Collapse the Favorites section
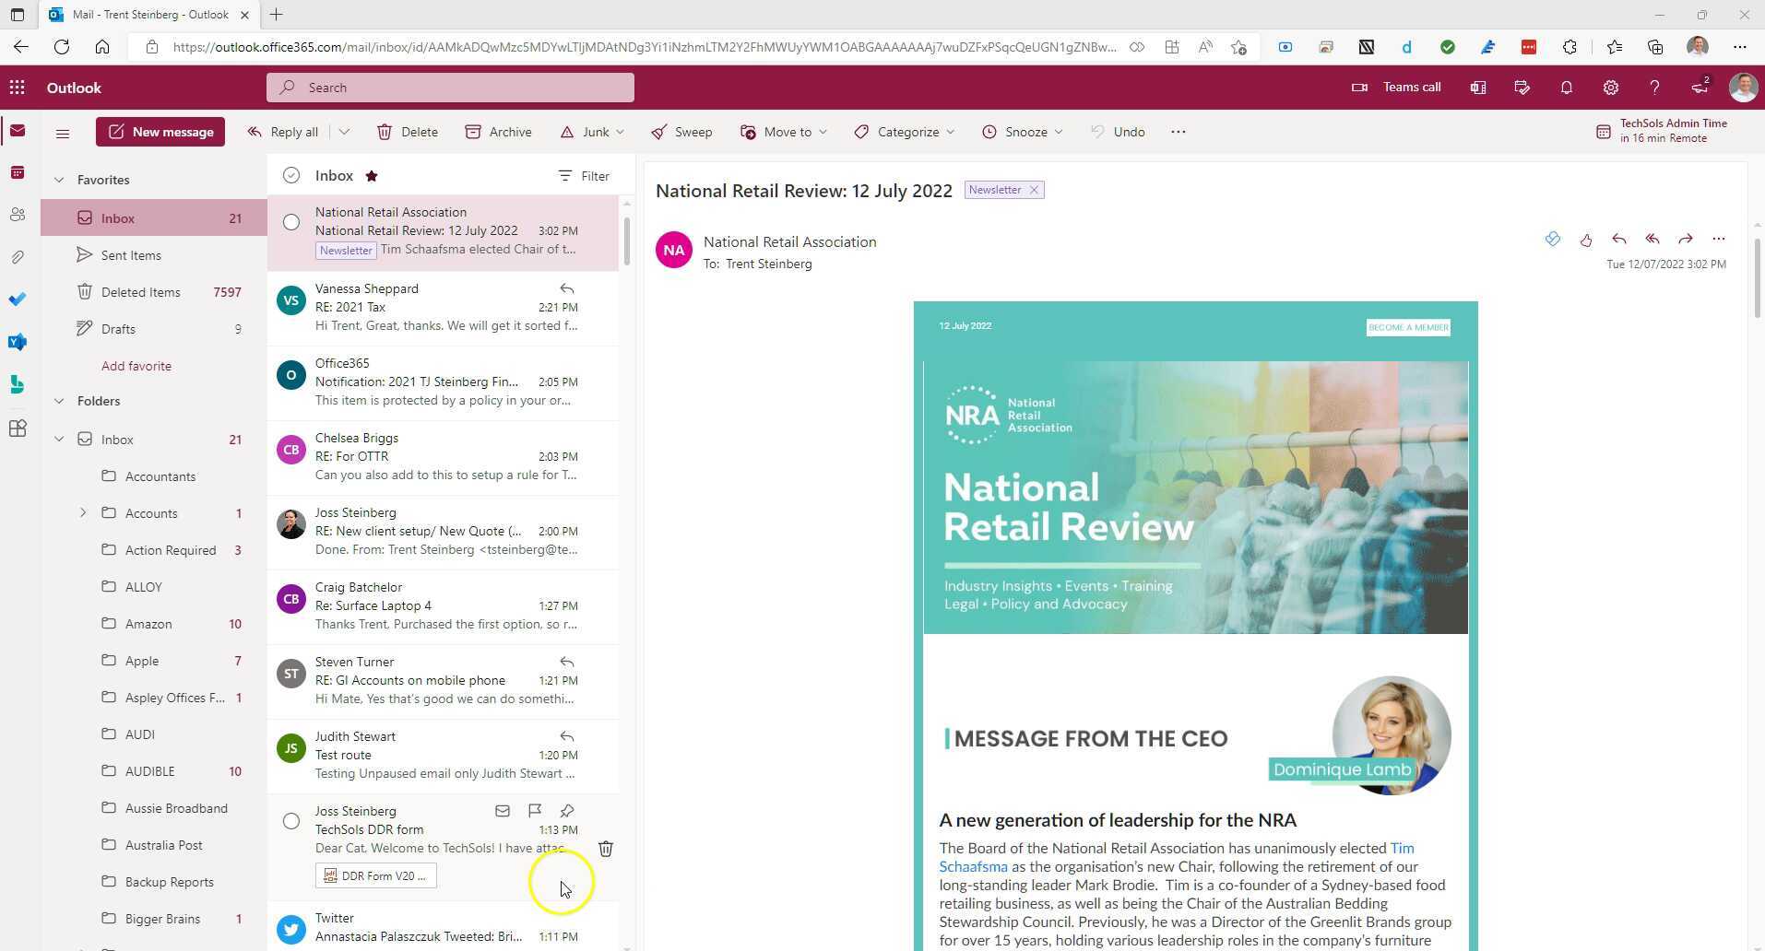Screen dimensions: 1765x951 pyautogui.click(x=59, y=180)
